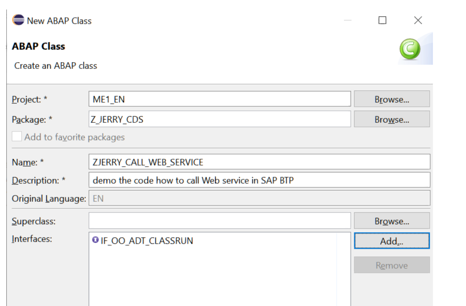Focus the empty Superclass input field
This screenshot has height=306, width=466.
point(220,221)
